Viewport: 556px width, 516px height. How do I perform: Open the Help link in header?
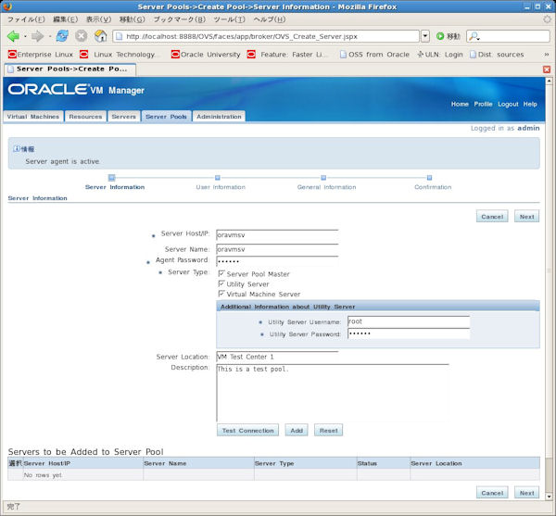point(530,104)
